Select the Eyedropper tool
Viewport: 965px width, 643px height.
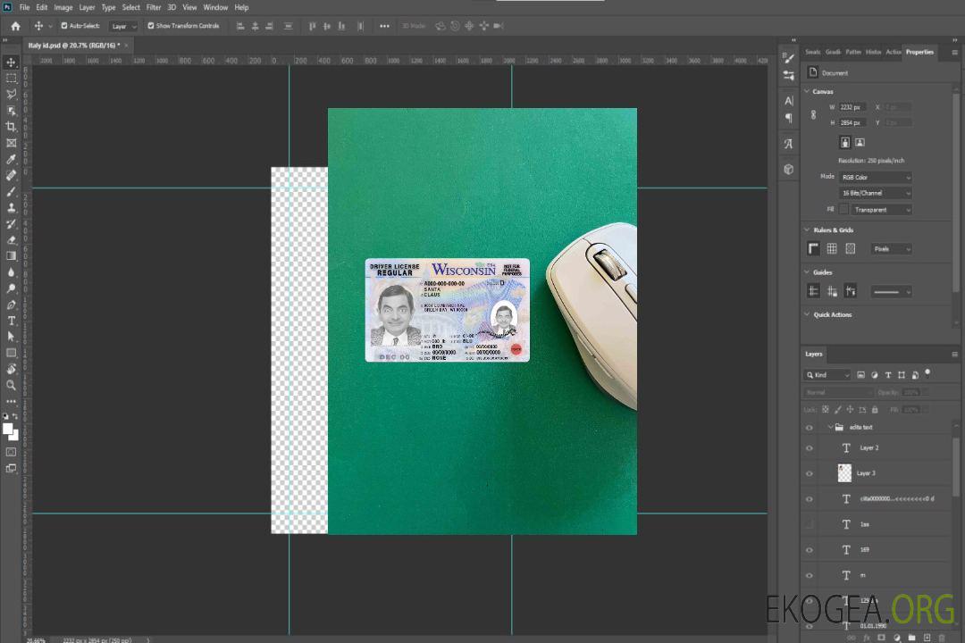(x=12, y=159)
